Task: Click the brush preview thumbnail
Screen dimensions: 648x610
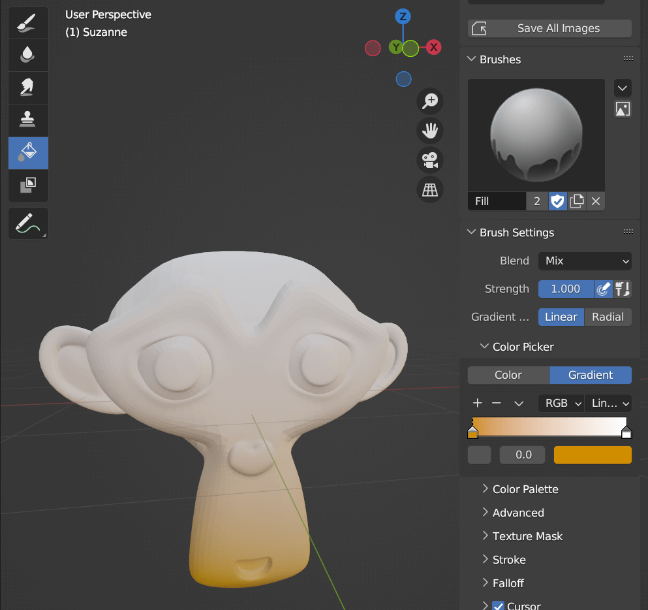Action: 536,135
